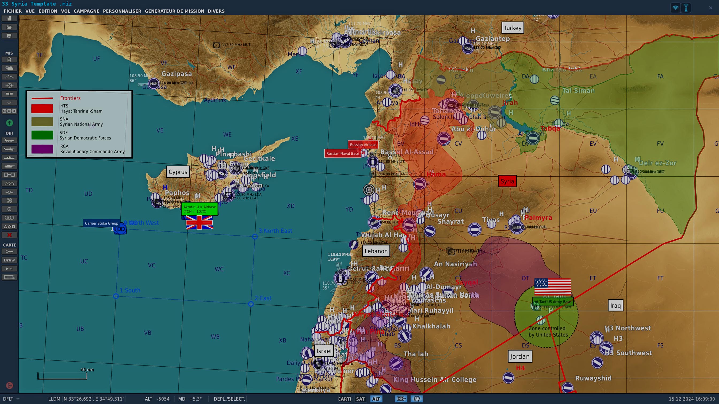Click the red X delete tool

point(9,235)
